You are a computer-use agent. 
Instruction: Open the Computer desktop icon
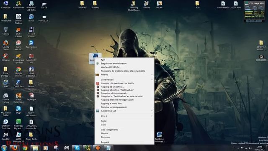[5, 5]
